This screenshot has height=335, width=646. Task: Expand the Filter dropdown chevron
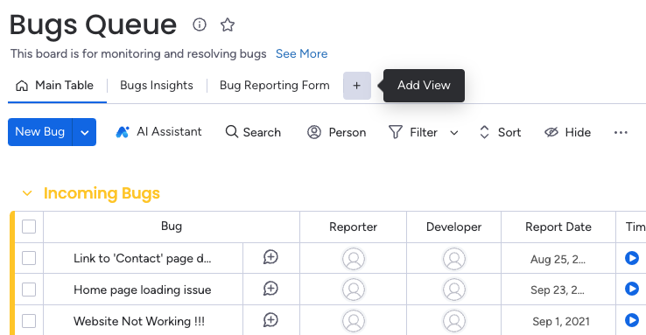[454, 133]
